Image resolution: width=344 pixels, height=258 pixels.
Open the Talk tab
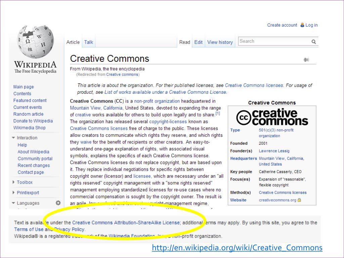89,42
